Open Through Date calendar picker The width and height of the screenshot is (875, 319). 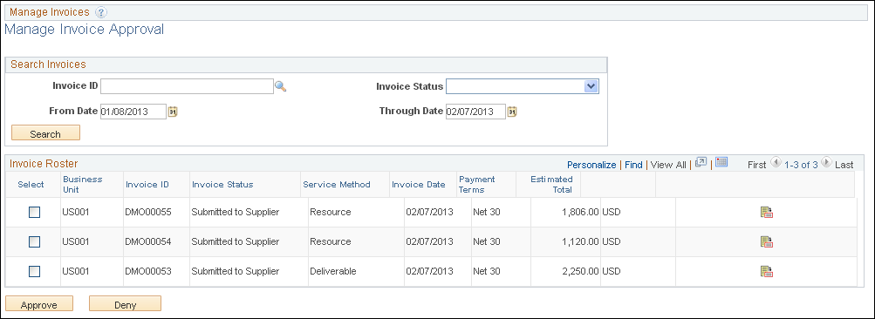(512, 112)
